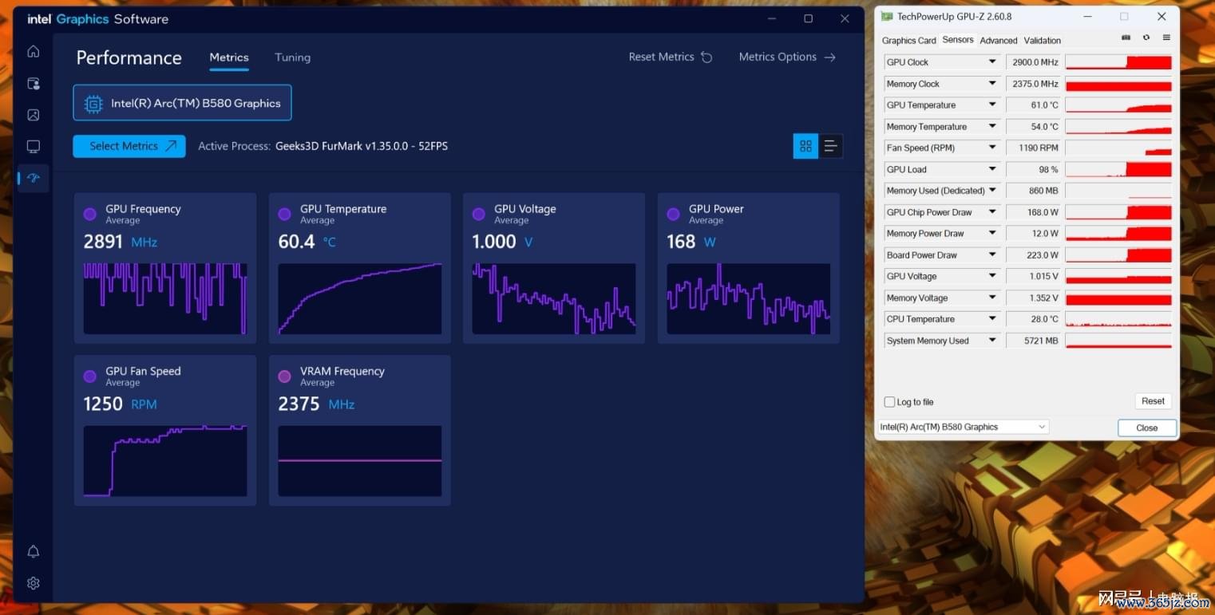The image size is (1215, 615).
Task: Open the Graphics Card tab in GPU-Z
Action: coord(908,41)
